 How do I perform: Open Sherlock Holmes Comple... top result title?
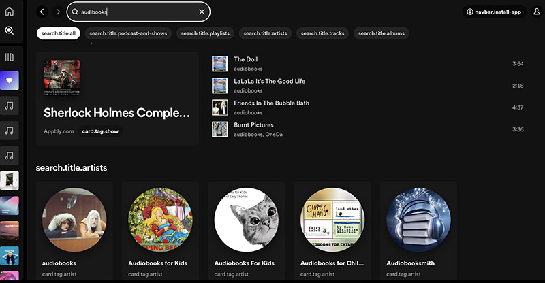[116, 113]
